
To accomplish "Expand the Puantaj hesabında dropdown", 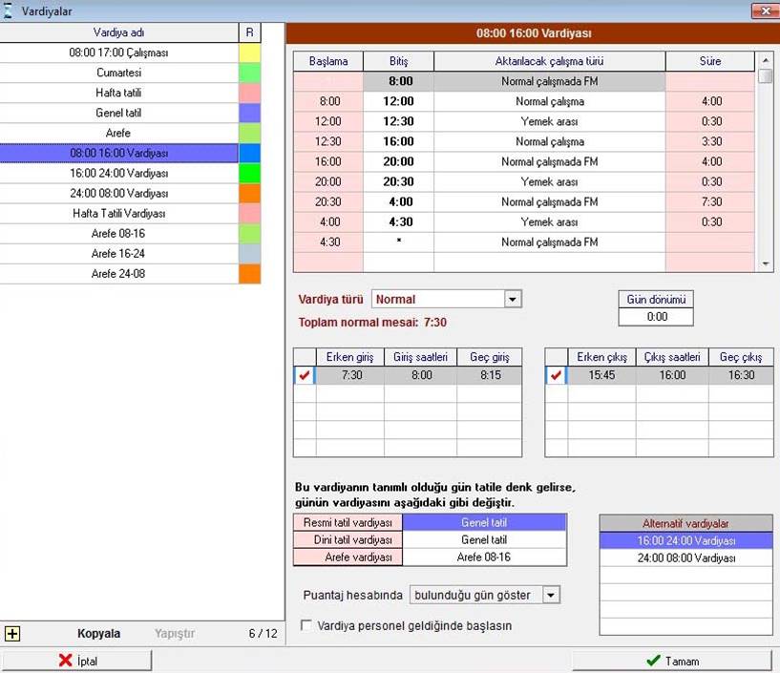I will (550, 595).
